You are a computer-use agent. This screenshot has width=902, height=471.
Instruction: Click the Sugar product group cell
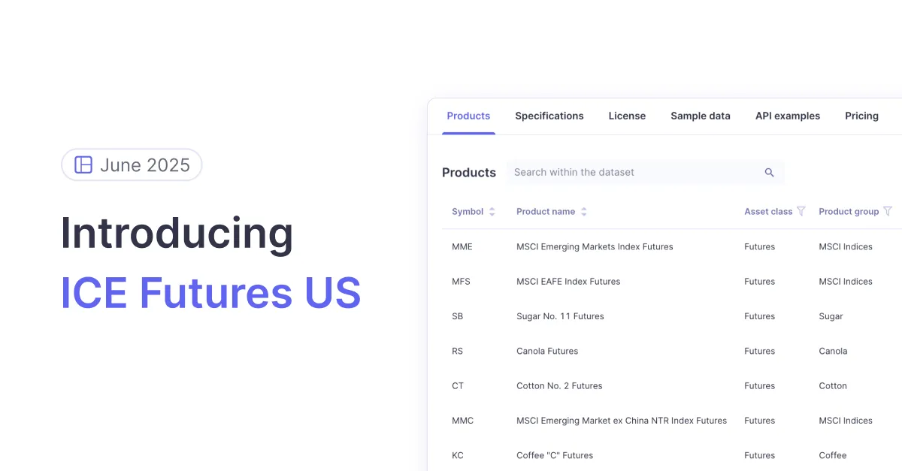tap(831, 316)
